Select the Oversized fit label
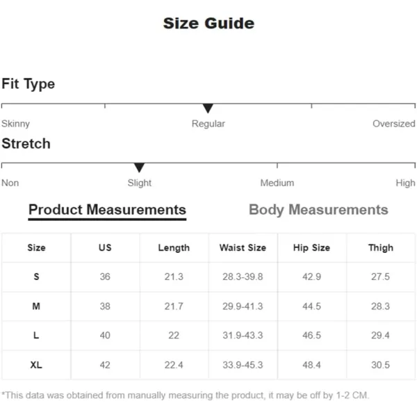 point(394,124)
